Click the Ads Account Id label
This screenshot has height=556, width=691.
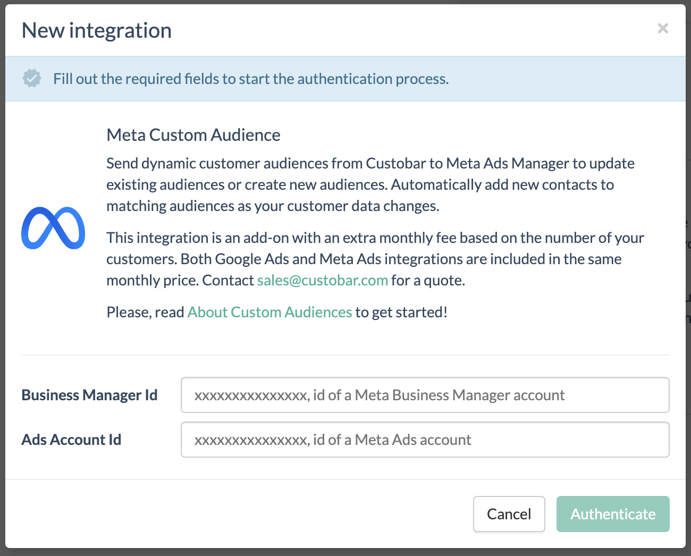[x=71, y=440]
